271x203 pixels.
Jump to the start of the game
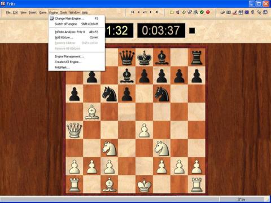coord(133,12)
